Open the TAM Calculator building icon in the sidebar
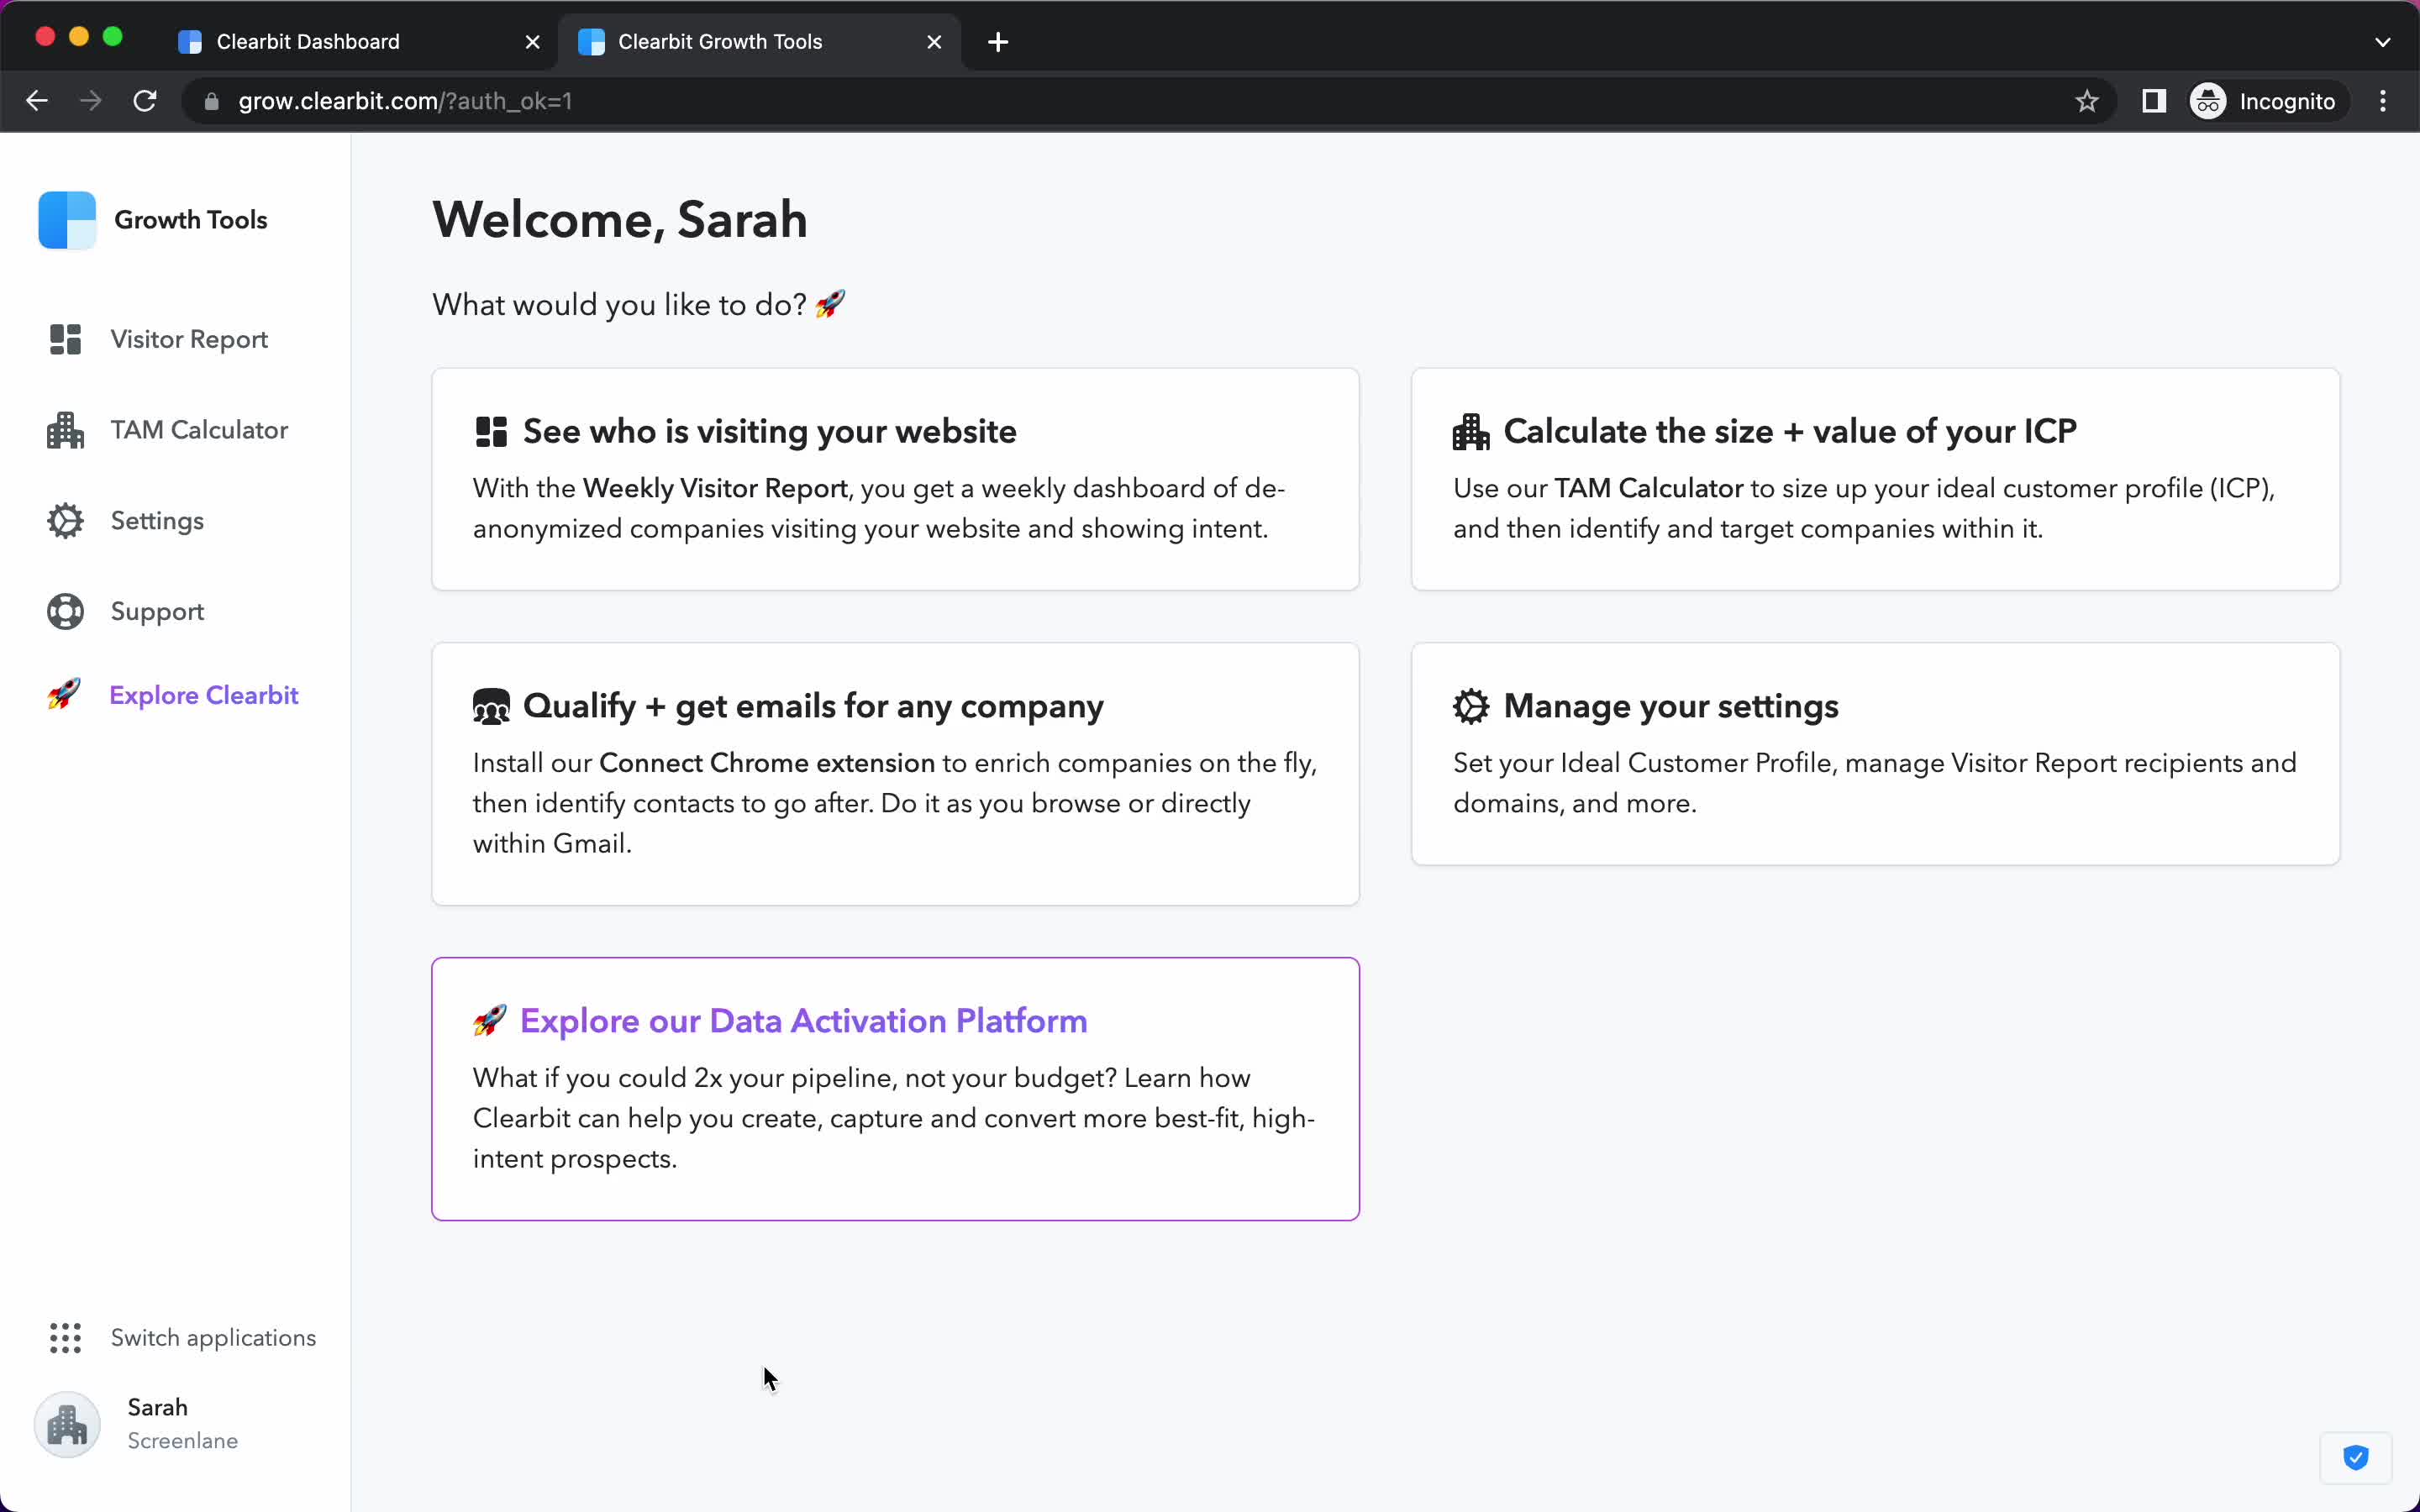The height and width of the screenshot is (1512, 2420). tap(65, 430)
